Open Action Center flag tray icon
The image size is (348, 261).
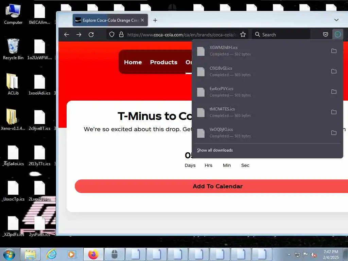306,255
